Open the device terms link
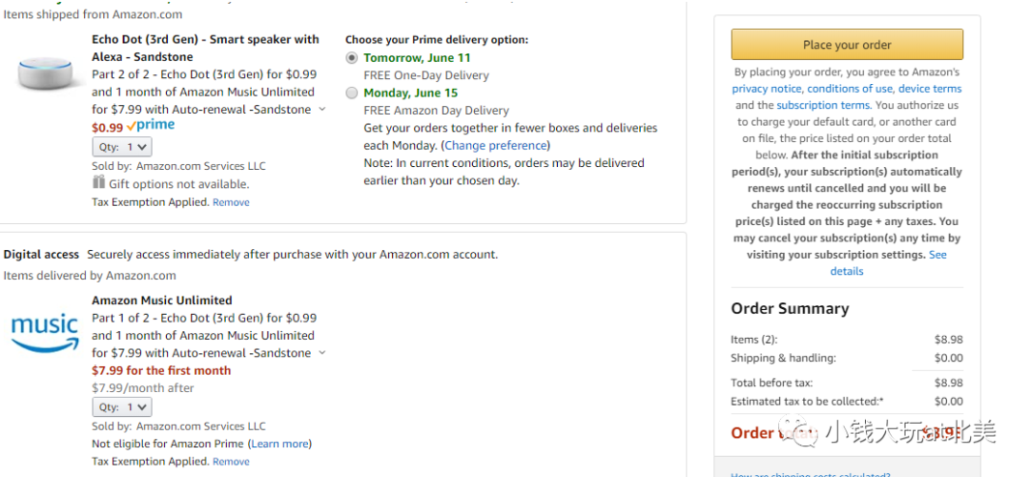This screenshot has width=1030, height=477. [930, 89]
